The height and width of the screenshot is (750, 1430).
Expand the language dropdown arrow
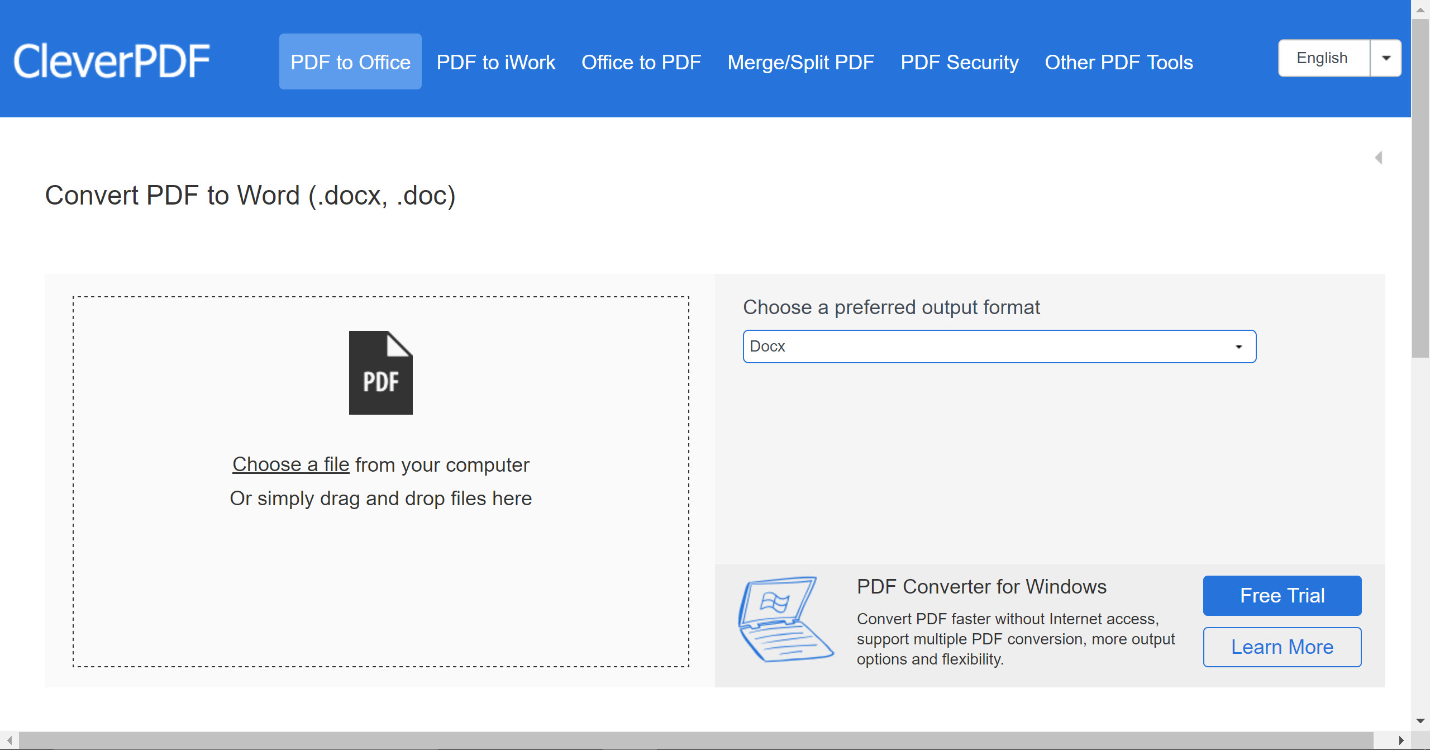[1386, 58]
